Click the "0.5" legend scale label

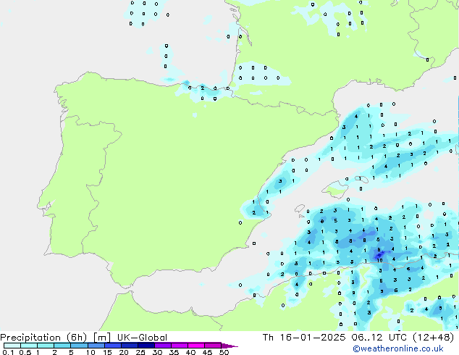coord(25,352)
